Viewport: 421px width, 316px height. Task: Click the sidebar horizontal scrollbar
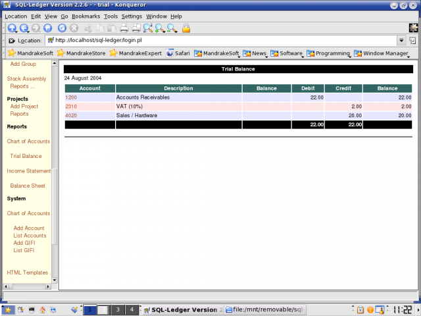28,286
